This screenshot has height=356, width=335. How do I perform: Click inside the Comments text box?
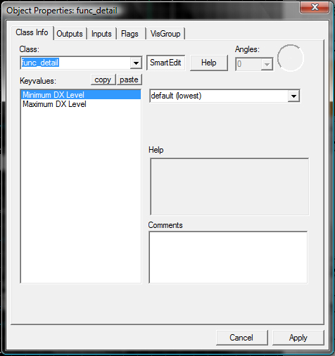[x=228, y=258]
